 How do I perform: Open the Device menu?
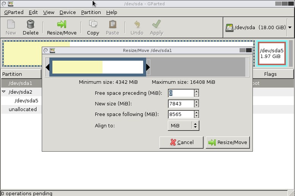click(68, 13)
